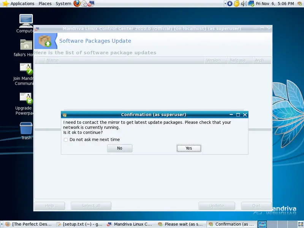Launch Firefox from the top panel
This screenshot has height=228, width=304.
pos(77,3)
